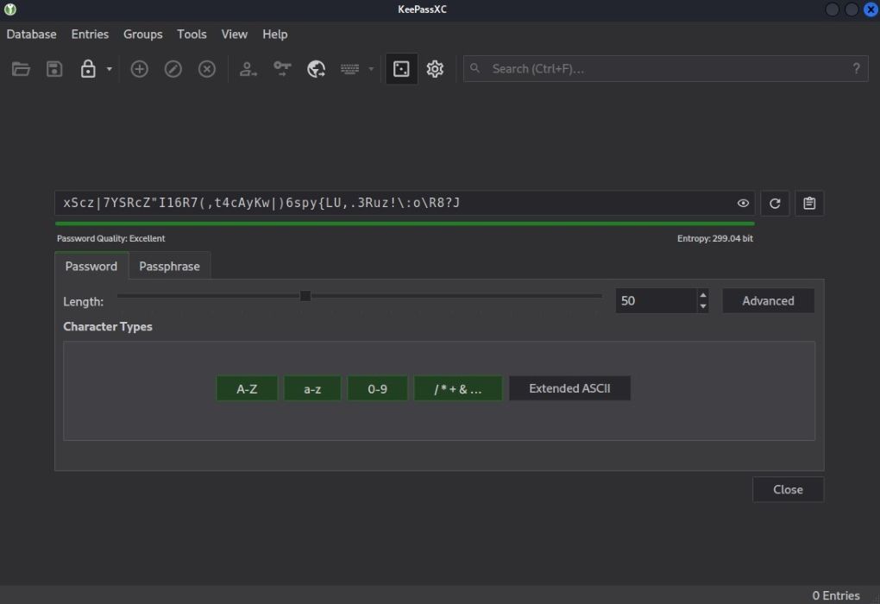Copy generated password using clipboard icon
Viewport: 880px width, 604px height.
click(809, 204)
